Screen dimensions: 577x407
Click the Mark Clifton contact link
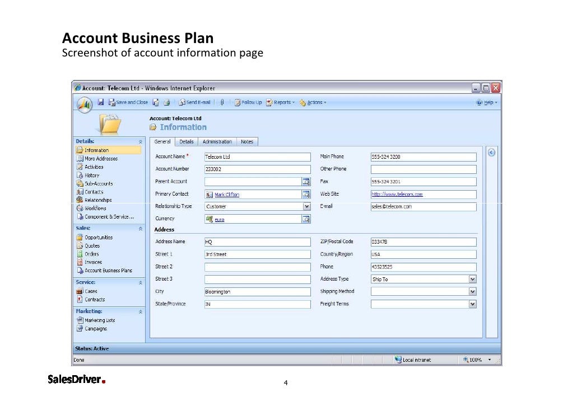[227, 195]
